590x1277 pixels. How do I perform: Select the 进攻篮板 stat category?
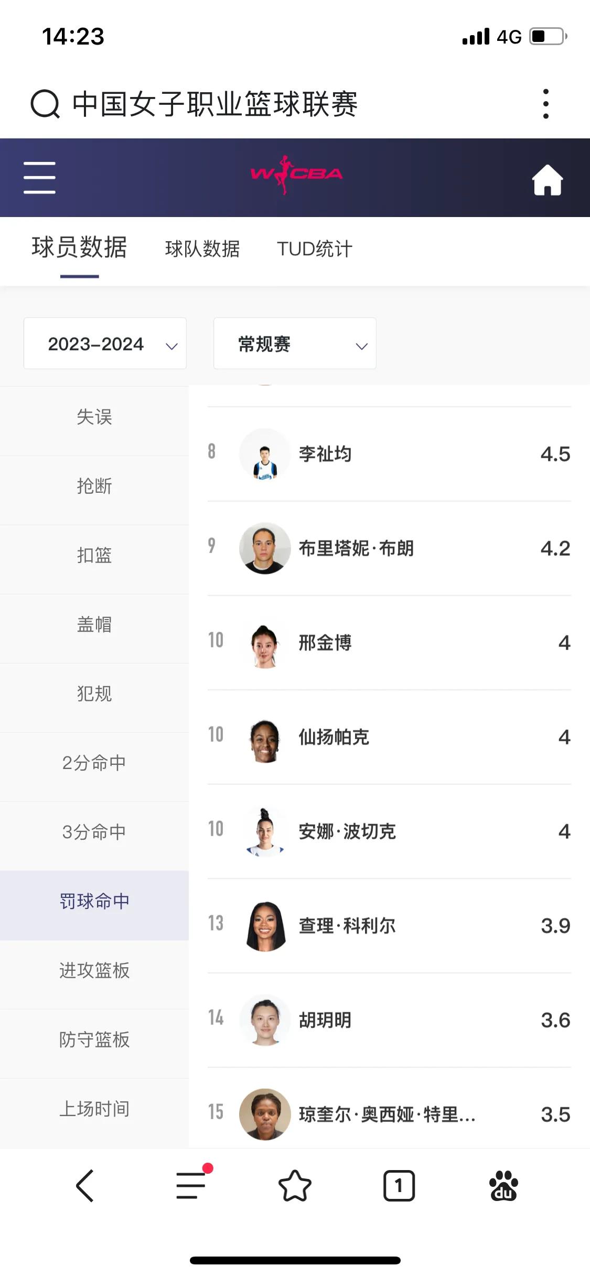94,970
